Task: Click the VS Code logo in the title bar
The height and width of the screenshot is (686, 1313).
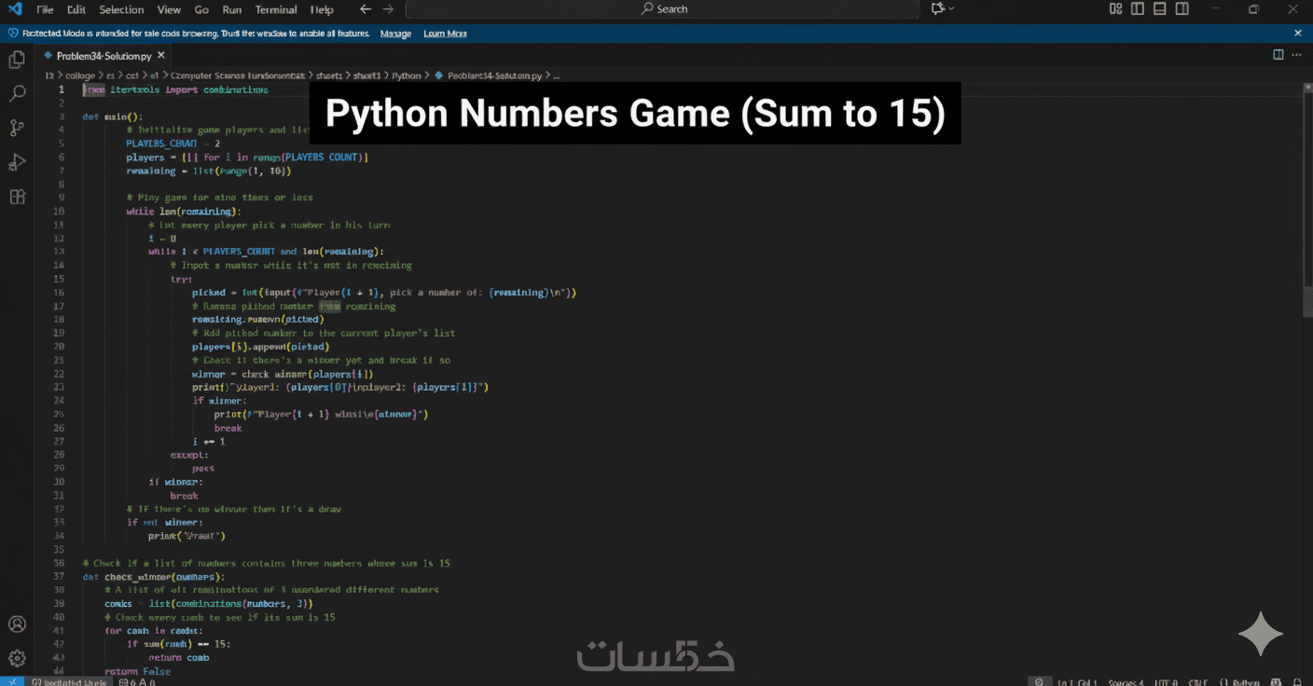Action: coord(15,9)
